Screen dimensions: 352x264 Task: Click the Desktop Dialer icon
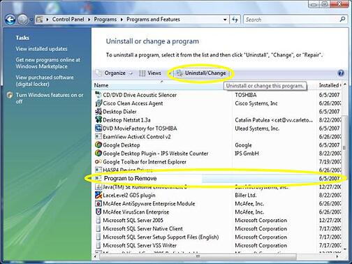click(98, 112)
